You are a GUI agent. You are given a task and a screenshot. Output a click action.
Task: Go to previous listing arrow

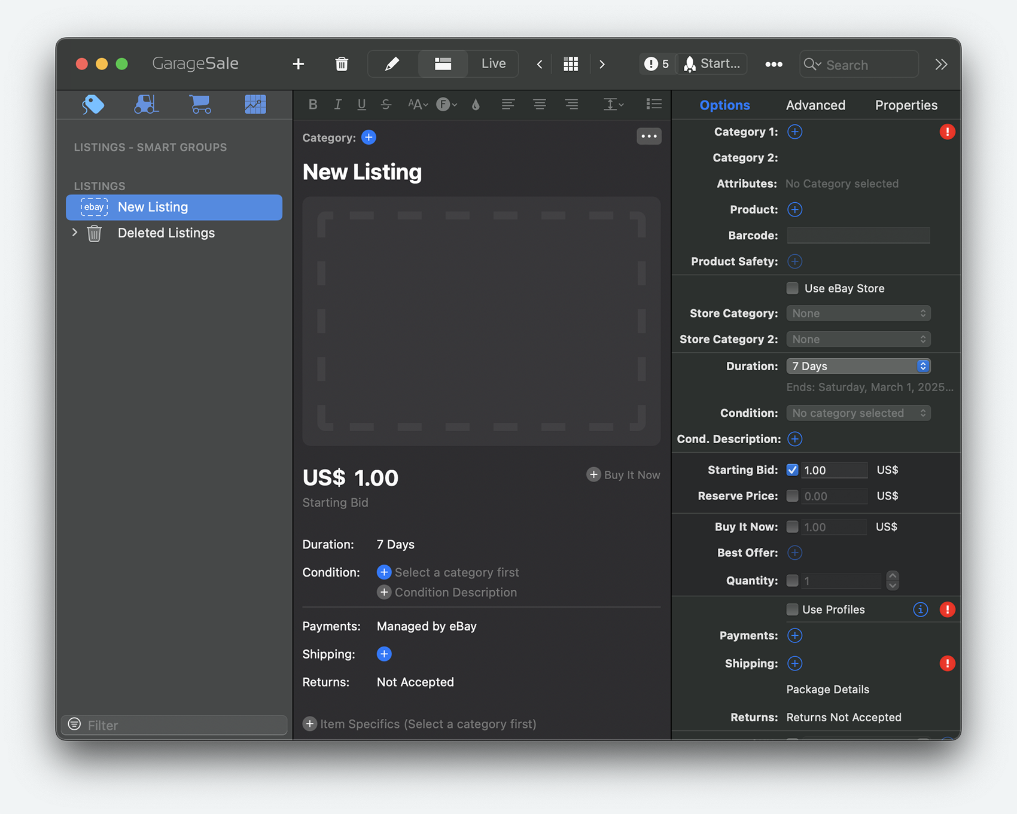click(540, 64)
